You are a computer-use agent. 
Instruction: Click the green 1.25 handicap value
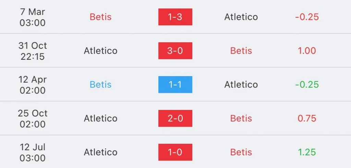tap(307, 152)
